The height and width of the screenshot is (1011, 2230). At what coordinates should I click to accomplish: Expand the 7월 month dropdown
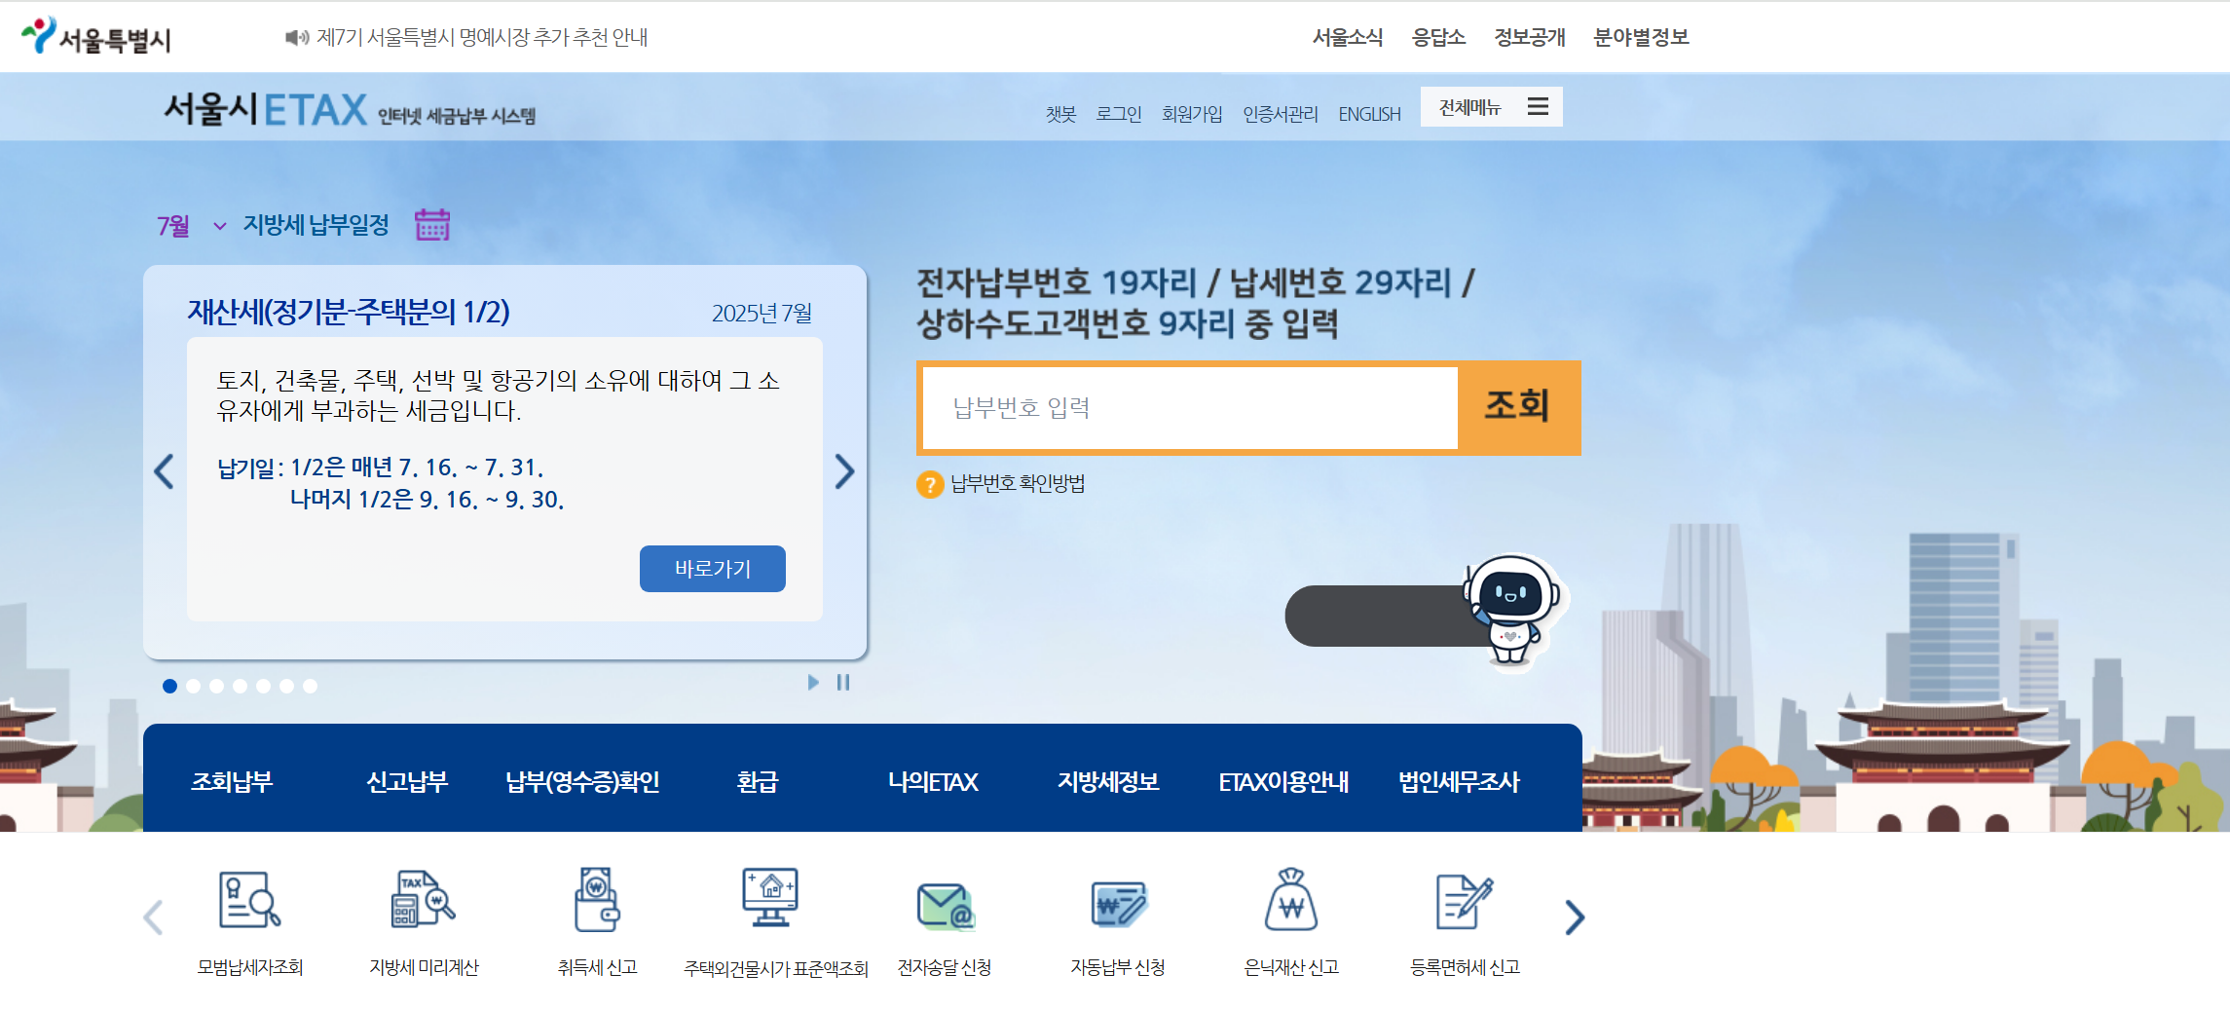coord(192,226)
